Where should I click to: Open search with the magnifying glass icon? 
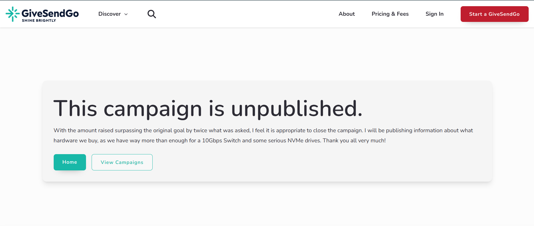(x=152, y=14)
